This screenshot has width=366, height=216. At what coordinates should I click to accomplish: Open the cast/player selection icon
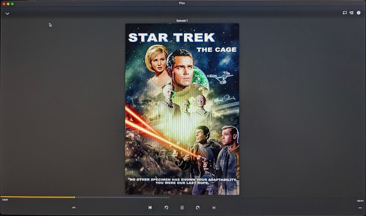coord(345,13)
